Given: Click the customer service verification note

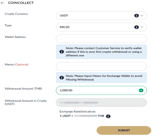Looking at the screenshot, I should 101,52.
